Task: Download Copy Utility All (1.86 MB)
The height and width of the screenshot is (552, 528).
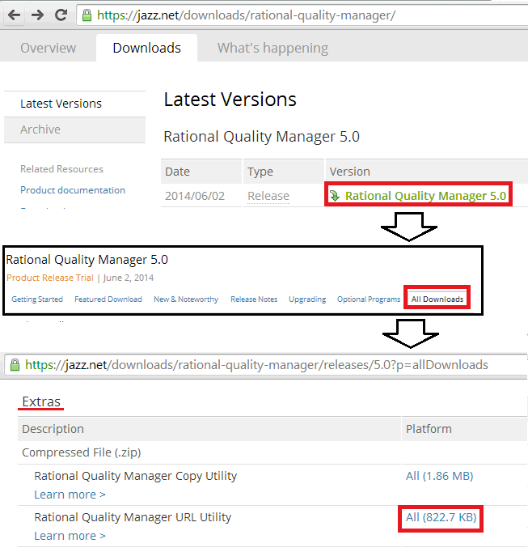Action: tap(439, 476)
